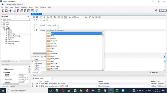The image size is (167, 93).
Task: Click the create new SQL tab icon
Action: [3, 10]
